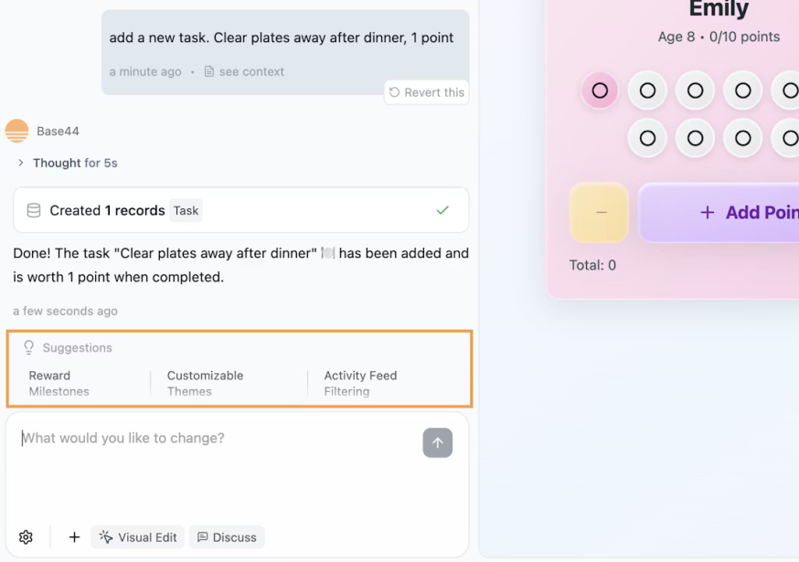This screenshot has height=562, width=799.
Task: Click the database icon next to Created 1 records
Action: [x=33, y=209]
